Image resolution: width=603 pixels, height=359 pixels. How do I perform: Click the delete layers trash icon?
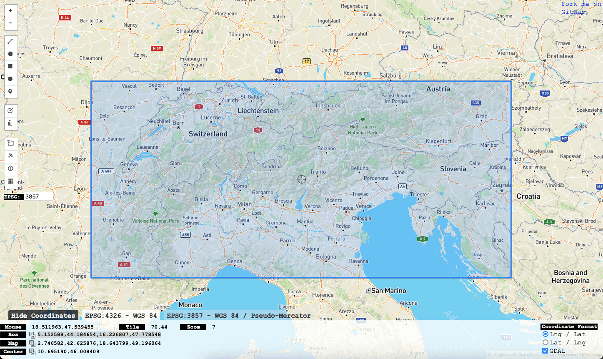[x=10, y=123]
